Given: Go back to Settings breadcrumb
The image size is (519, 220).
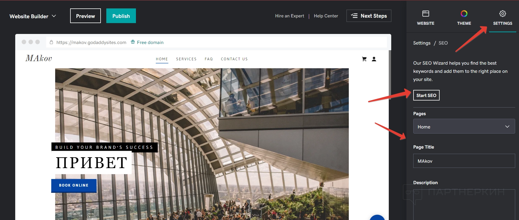Looking at the screenshot, I should (422, 43).
